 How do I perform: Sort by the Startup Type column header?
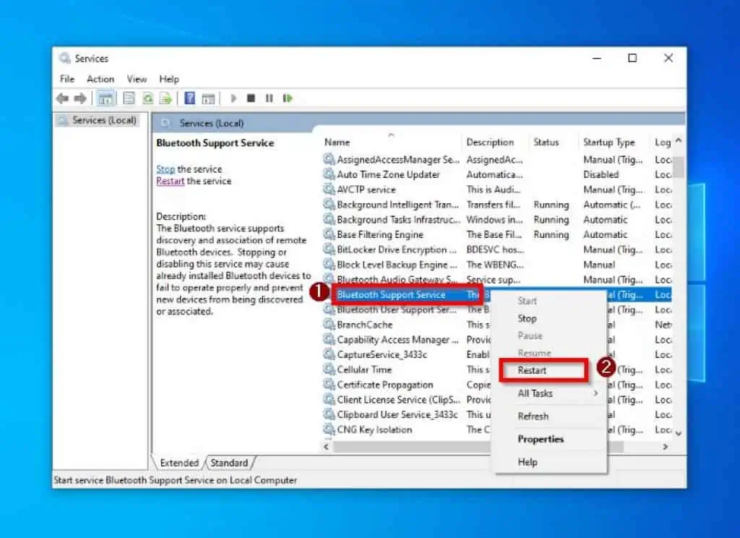[614, 142]
